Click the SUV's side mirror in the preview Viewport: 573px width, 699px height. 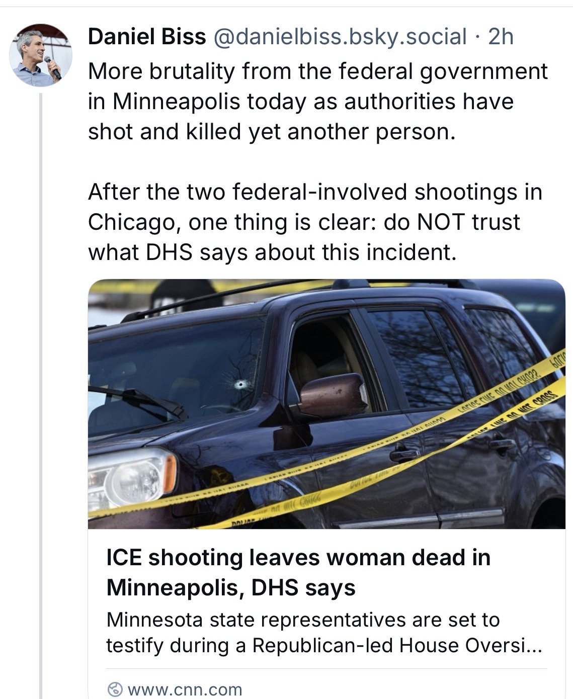[332, 396]
